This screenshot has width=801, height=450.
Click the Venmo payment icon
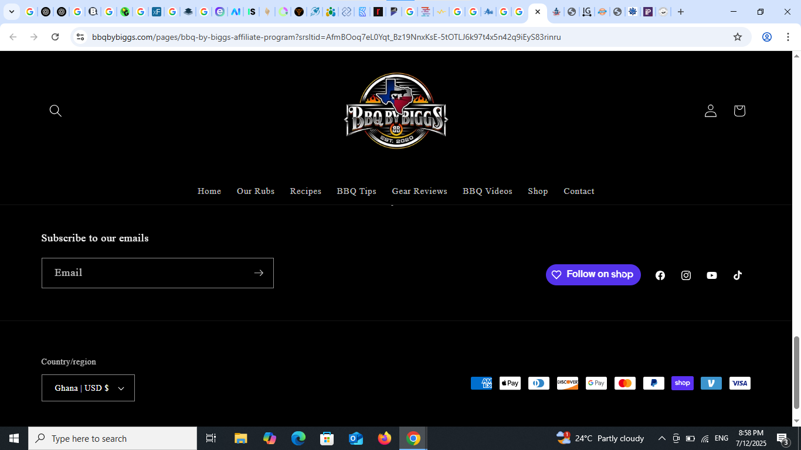pyautogui.click(x=711, y=383)
